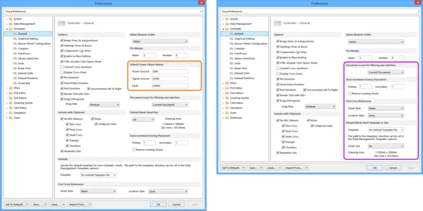Check Remove Leading Zeroes in right window
Screen dimensions: 423x211
(350, 94)
